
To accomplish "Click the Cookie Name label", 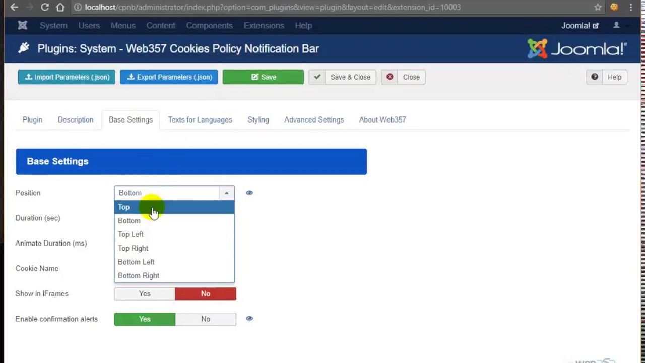I will (x=37, y=268).
